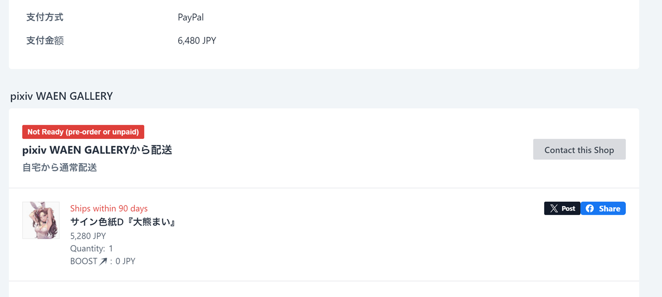
Task: Click the Facebook logo on the Share button
Action: [x=590, y=209]
